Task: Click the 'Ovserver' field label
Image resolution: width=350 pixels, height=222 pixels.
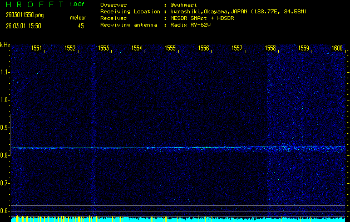Action: tap(114, 5)
